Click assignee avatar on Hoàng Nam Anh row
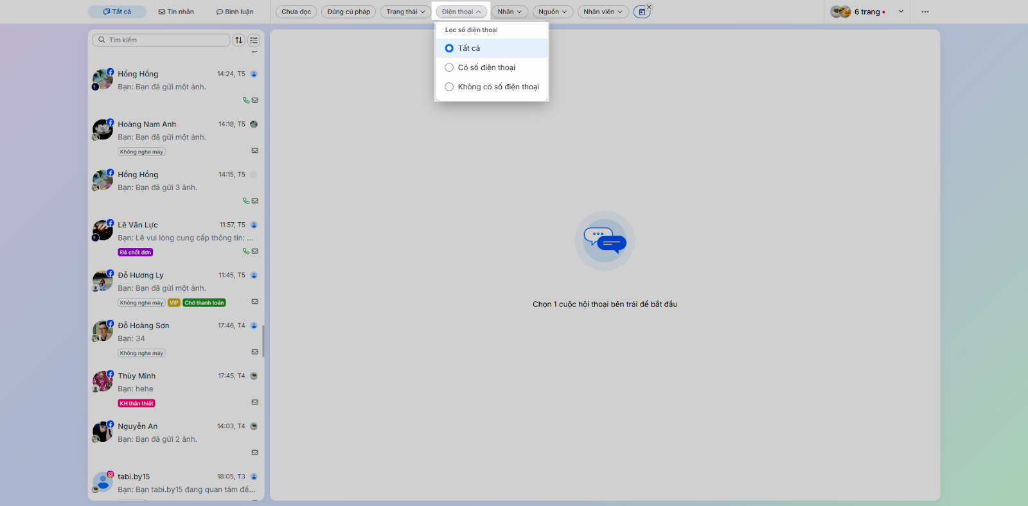 coord(254,124)
